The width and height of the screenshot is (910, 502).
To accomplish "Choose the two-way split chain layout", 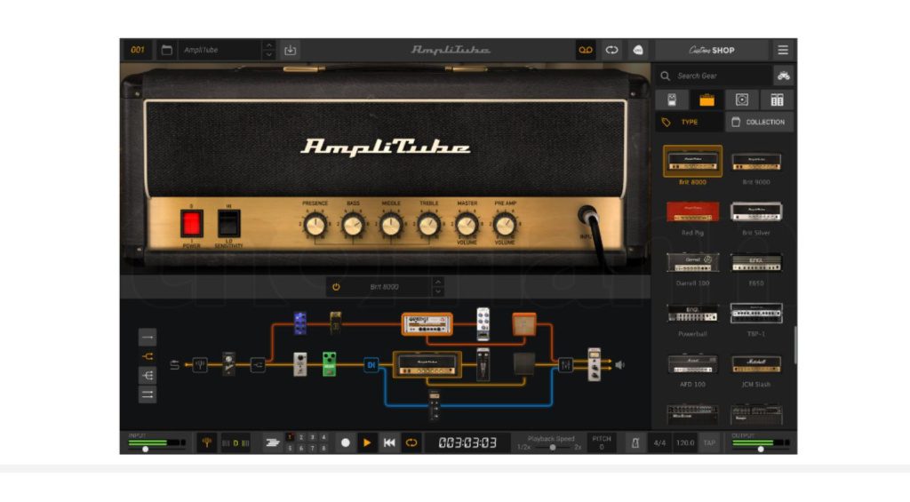I will click(148, 356).
